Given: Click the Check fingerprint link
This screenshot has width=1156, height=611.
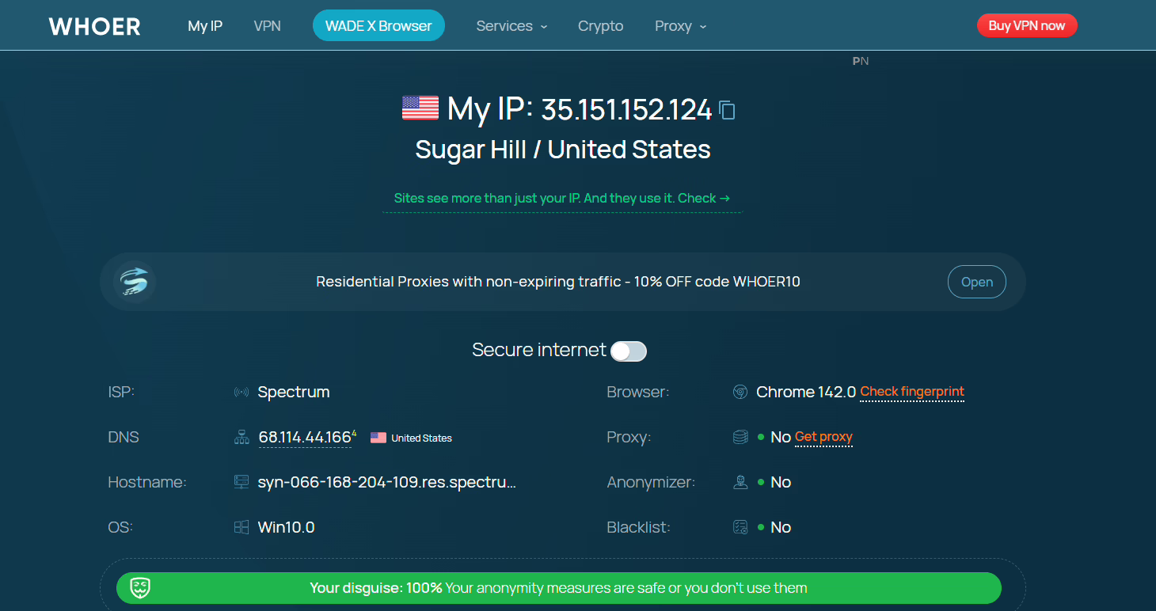Looking at the screenshot, I should (911, 392).
